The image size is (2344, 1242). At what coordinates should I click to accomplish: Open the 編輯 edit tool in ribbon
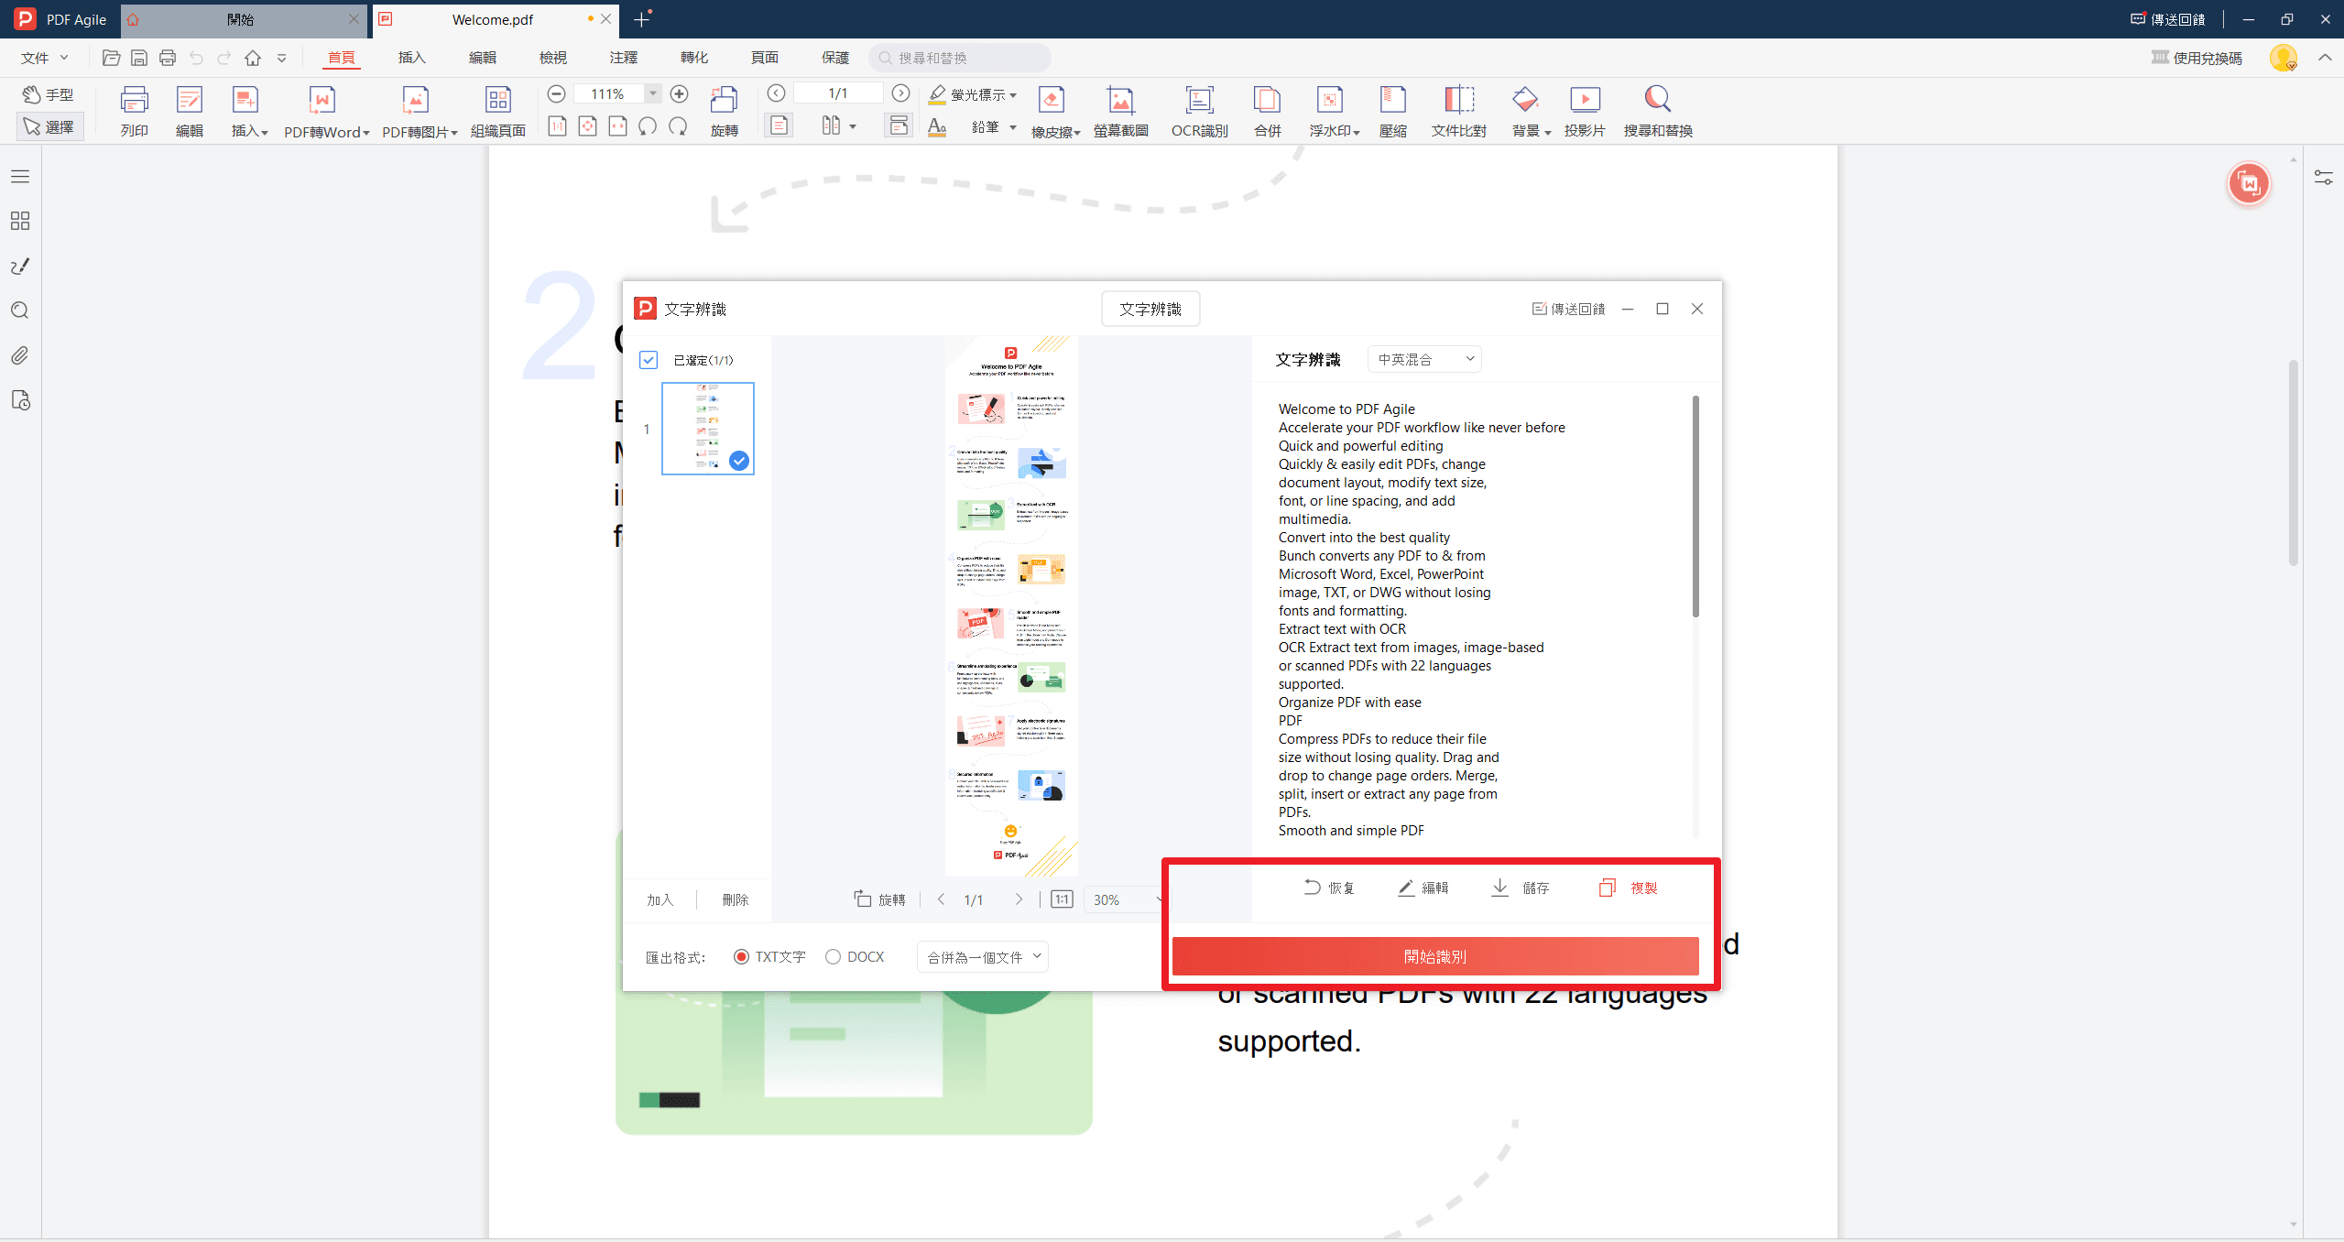click(x=189, y=111)
